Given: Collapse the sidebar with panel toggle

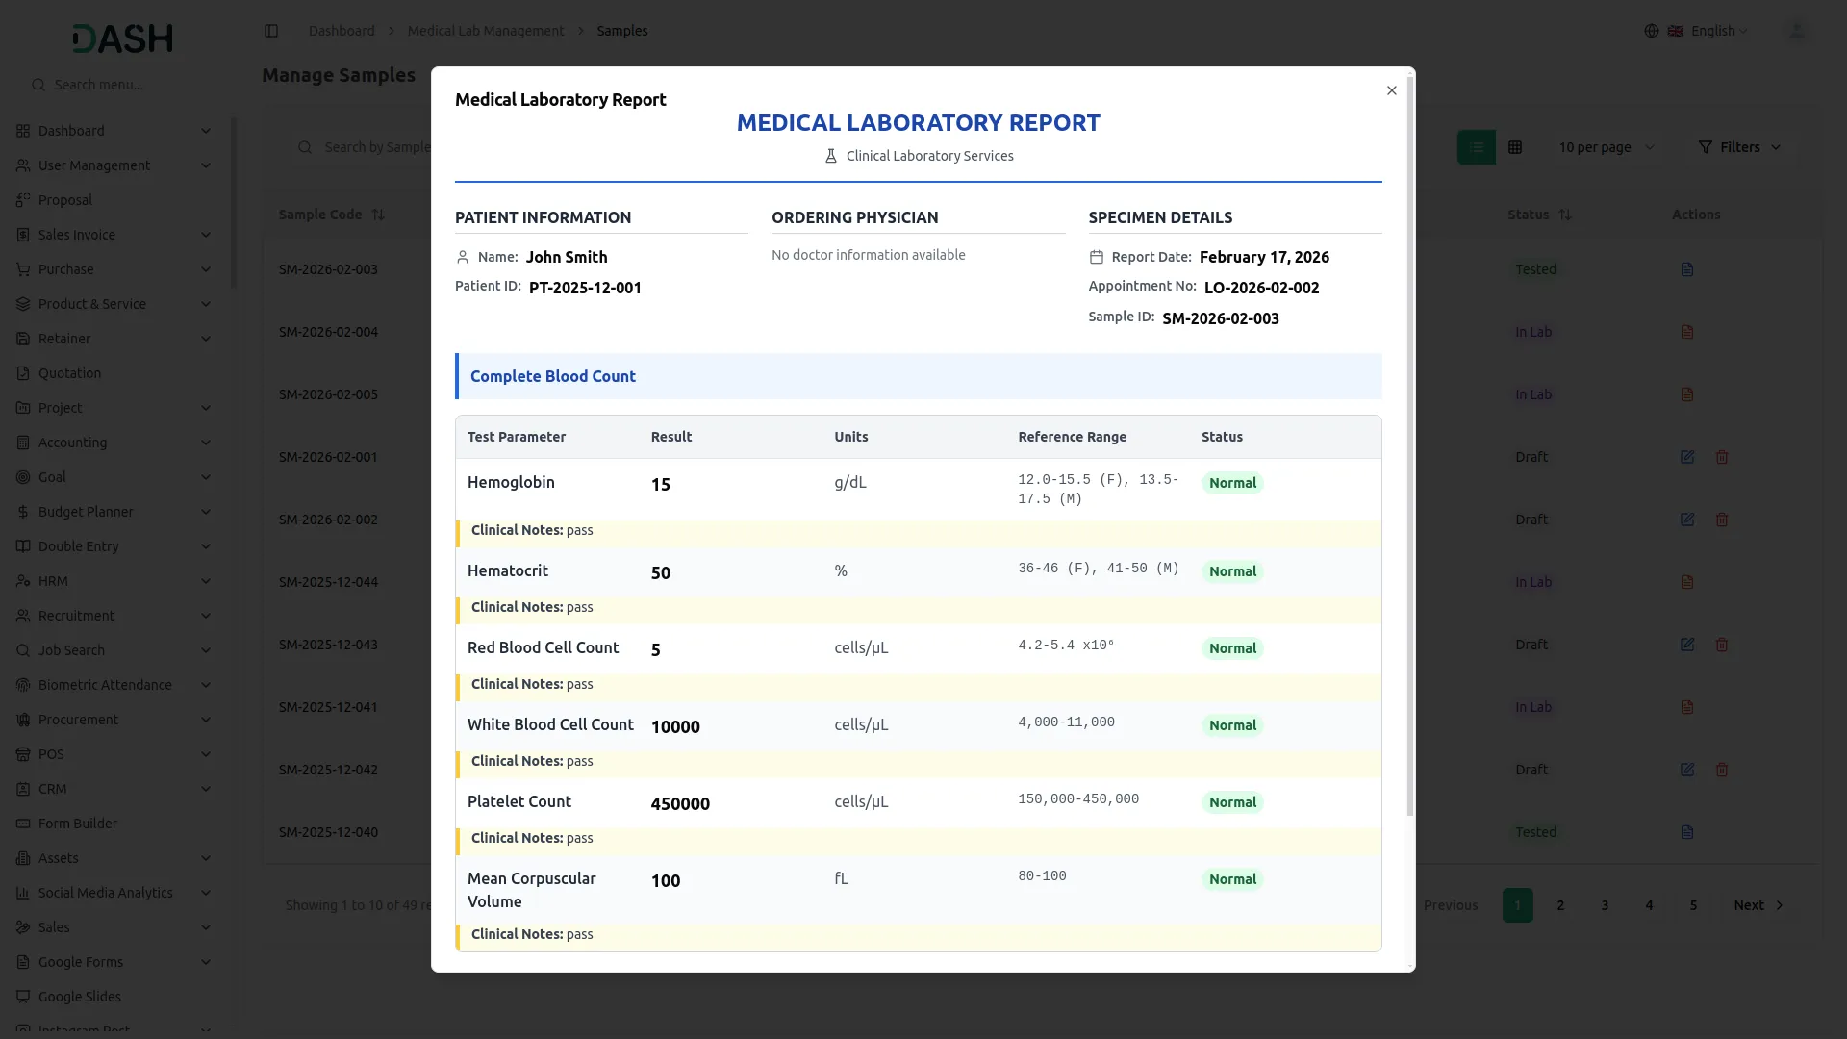Looking at the screenshot, I should point(271,30).
